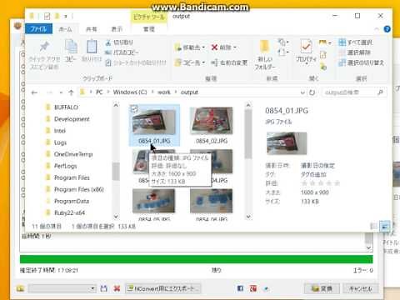Click folder tree scroll-down arrow
Screen dimensions: 400x300
[x=116, y=217]
